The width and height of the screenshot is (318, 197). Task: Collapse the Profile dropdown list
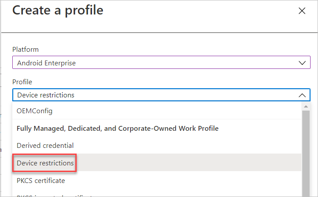pyautogui.click(x=161, y=95)
